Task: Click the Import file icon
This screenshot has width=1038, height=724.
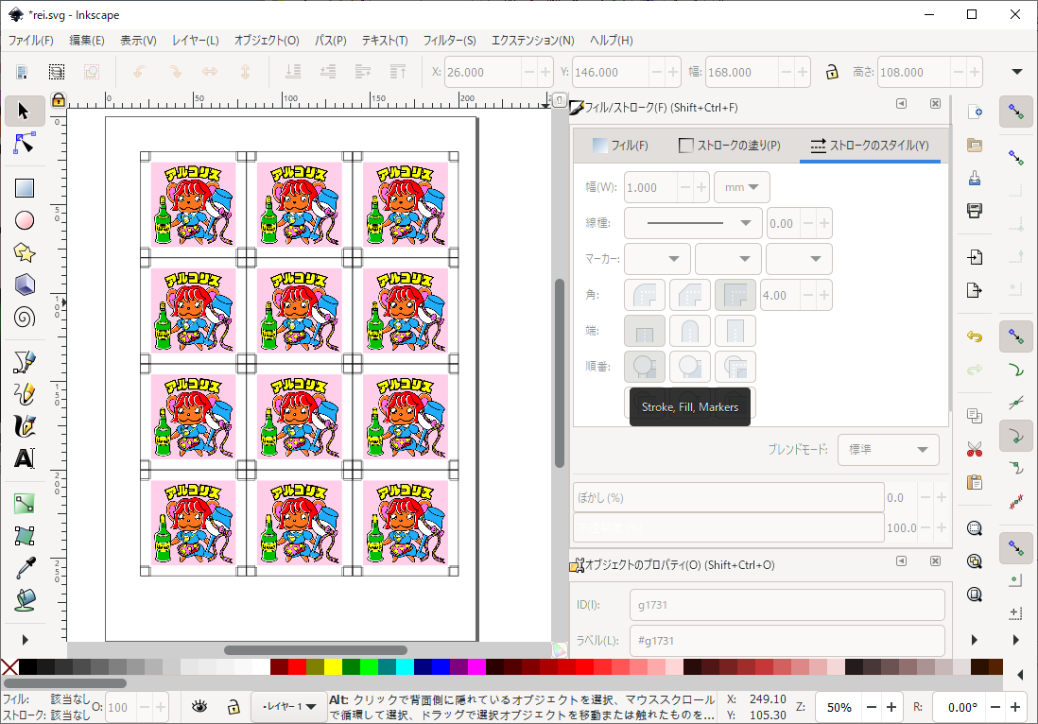Action: [975, 257]
